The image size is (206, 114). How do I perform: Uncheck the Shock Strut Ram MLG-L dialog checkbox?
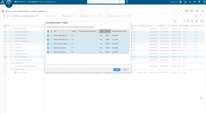click(x=48, y=44)
